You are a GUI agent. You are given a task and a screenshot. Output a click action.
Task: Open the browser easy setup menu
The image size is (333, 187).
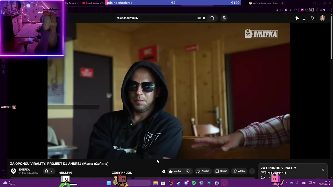click(x=329, y=10)
